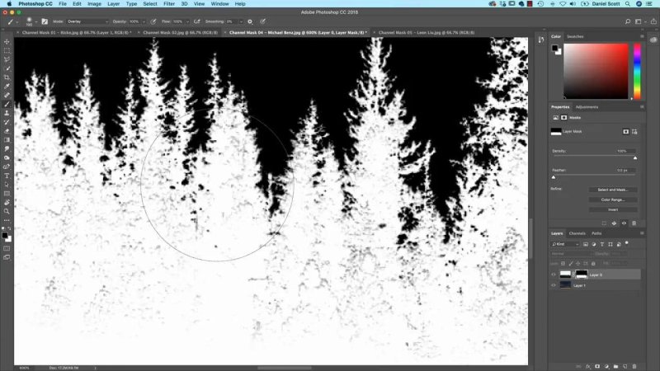Open the tool preset picker dropdown
660x371 pixels.
pyautogui.click(x=16, y=21)
